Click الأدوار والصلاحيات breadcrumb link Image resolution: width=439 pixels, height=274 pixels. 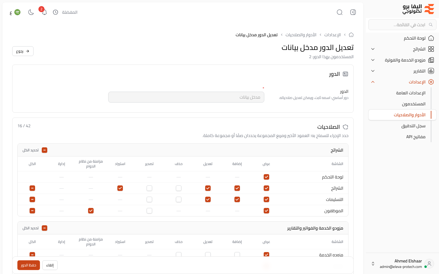tap(301, 35)
